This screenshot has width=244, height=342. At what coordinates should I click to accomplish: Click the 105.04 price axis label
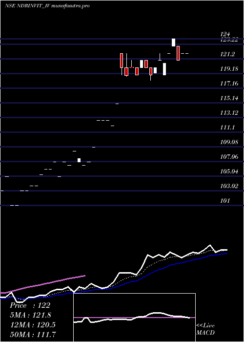point(229,171)
